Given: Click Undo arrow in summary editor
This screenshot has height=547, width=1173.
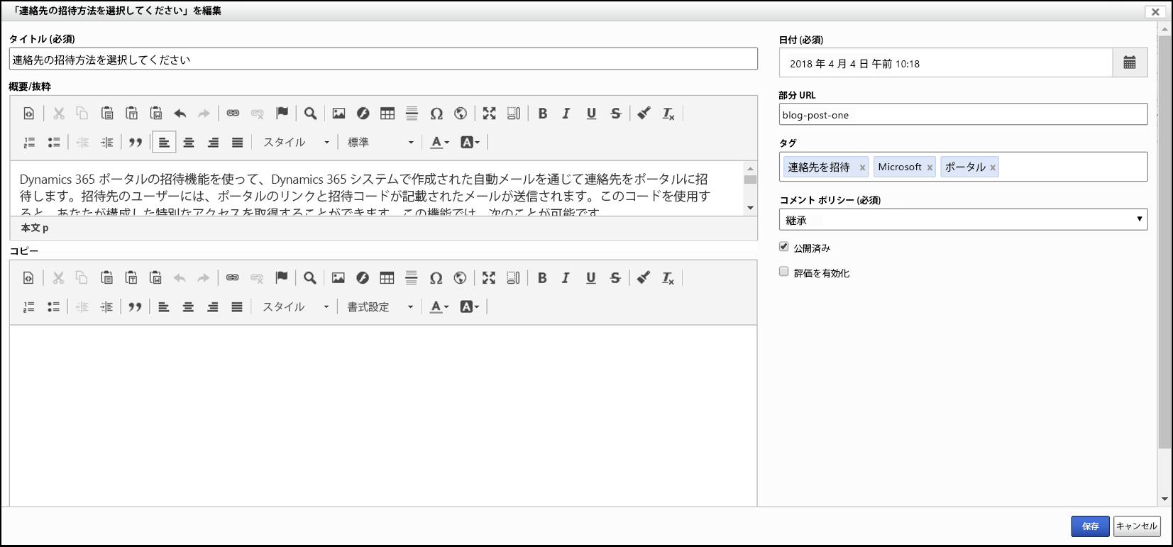Looking at the screenshot, I should (x=180, y=114).
